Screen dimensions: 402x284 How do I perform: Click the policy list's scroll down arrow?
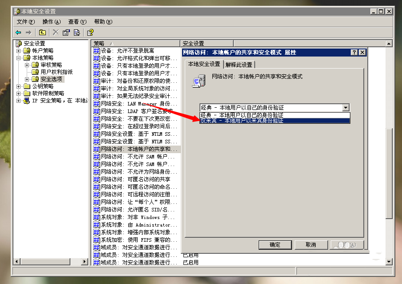click(389, 262)
